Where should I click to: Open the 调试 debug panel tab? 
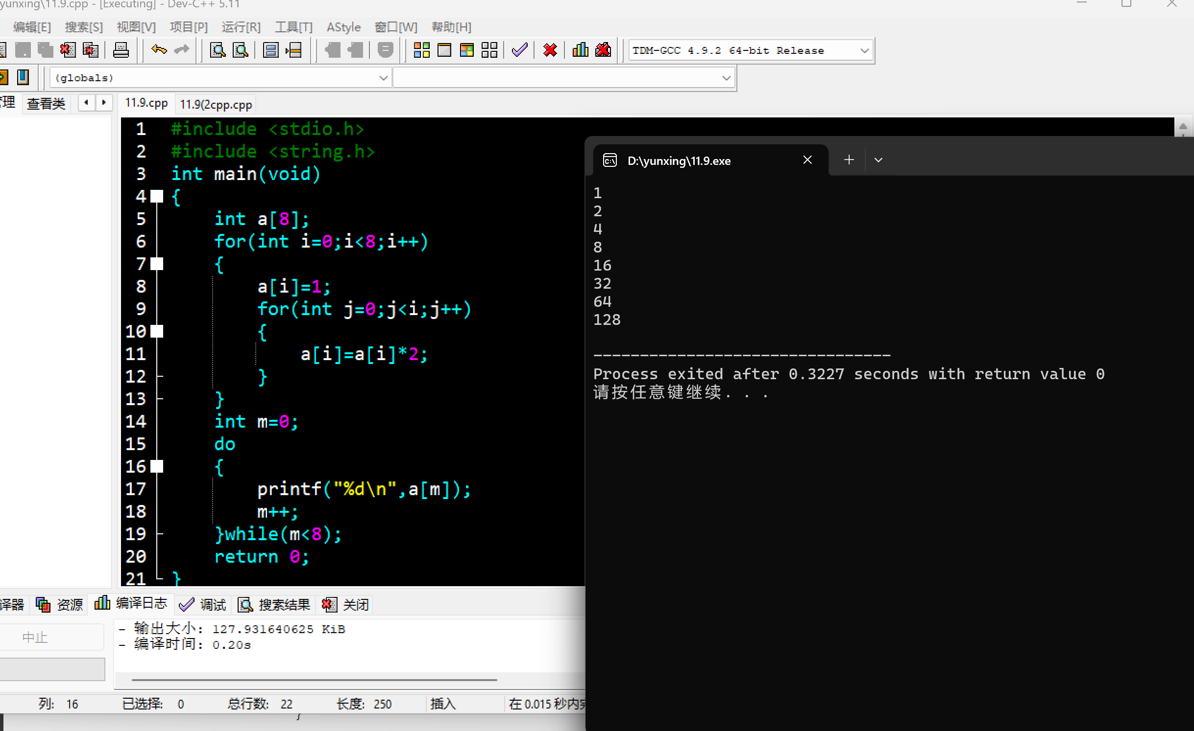click(203, 605)
